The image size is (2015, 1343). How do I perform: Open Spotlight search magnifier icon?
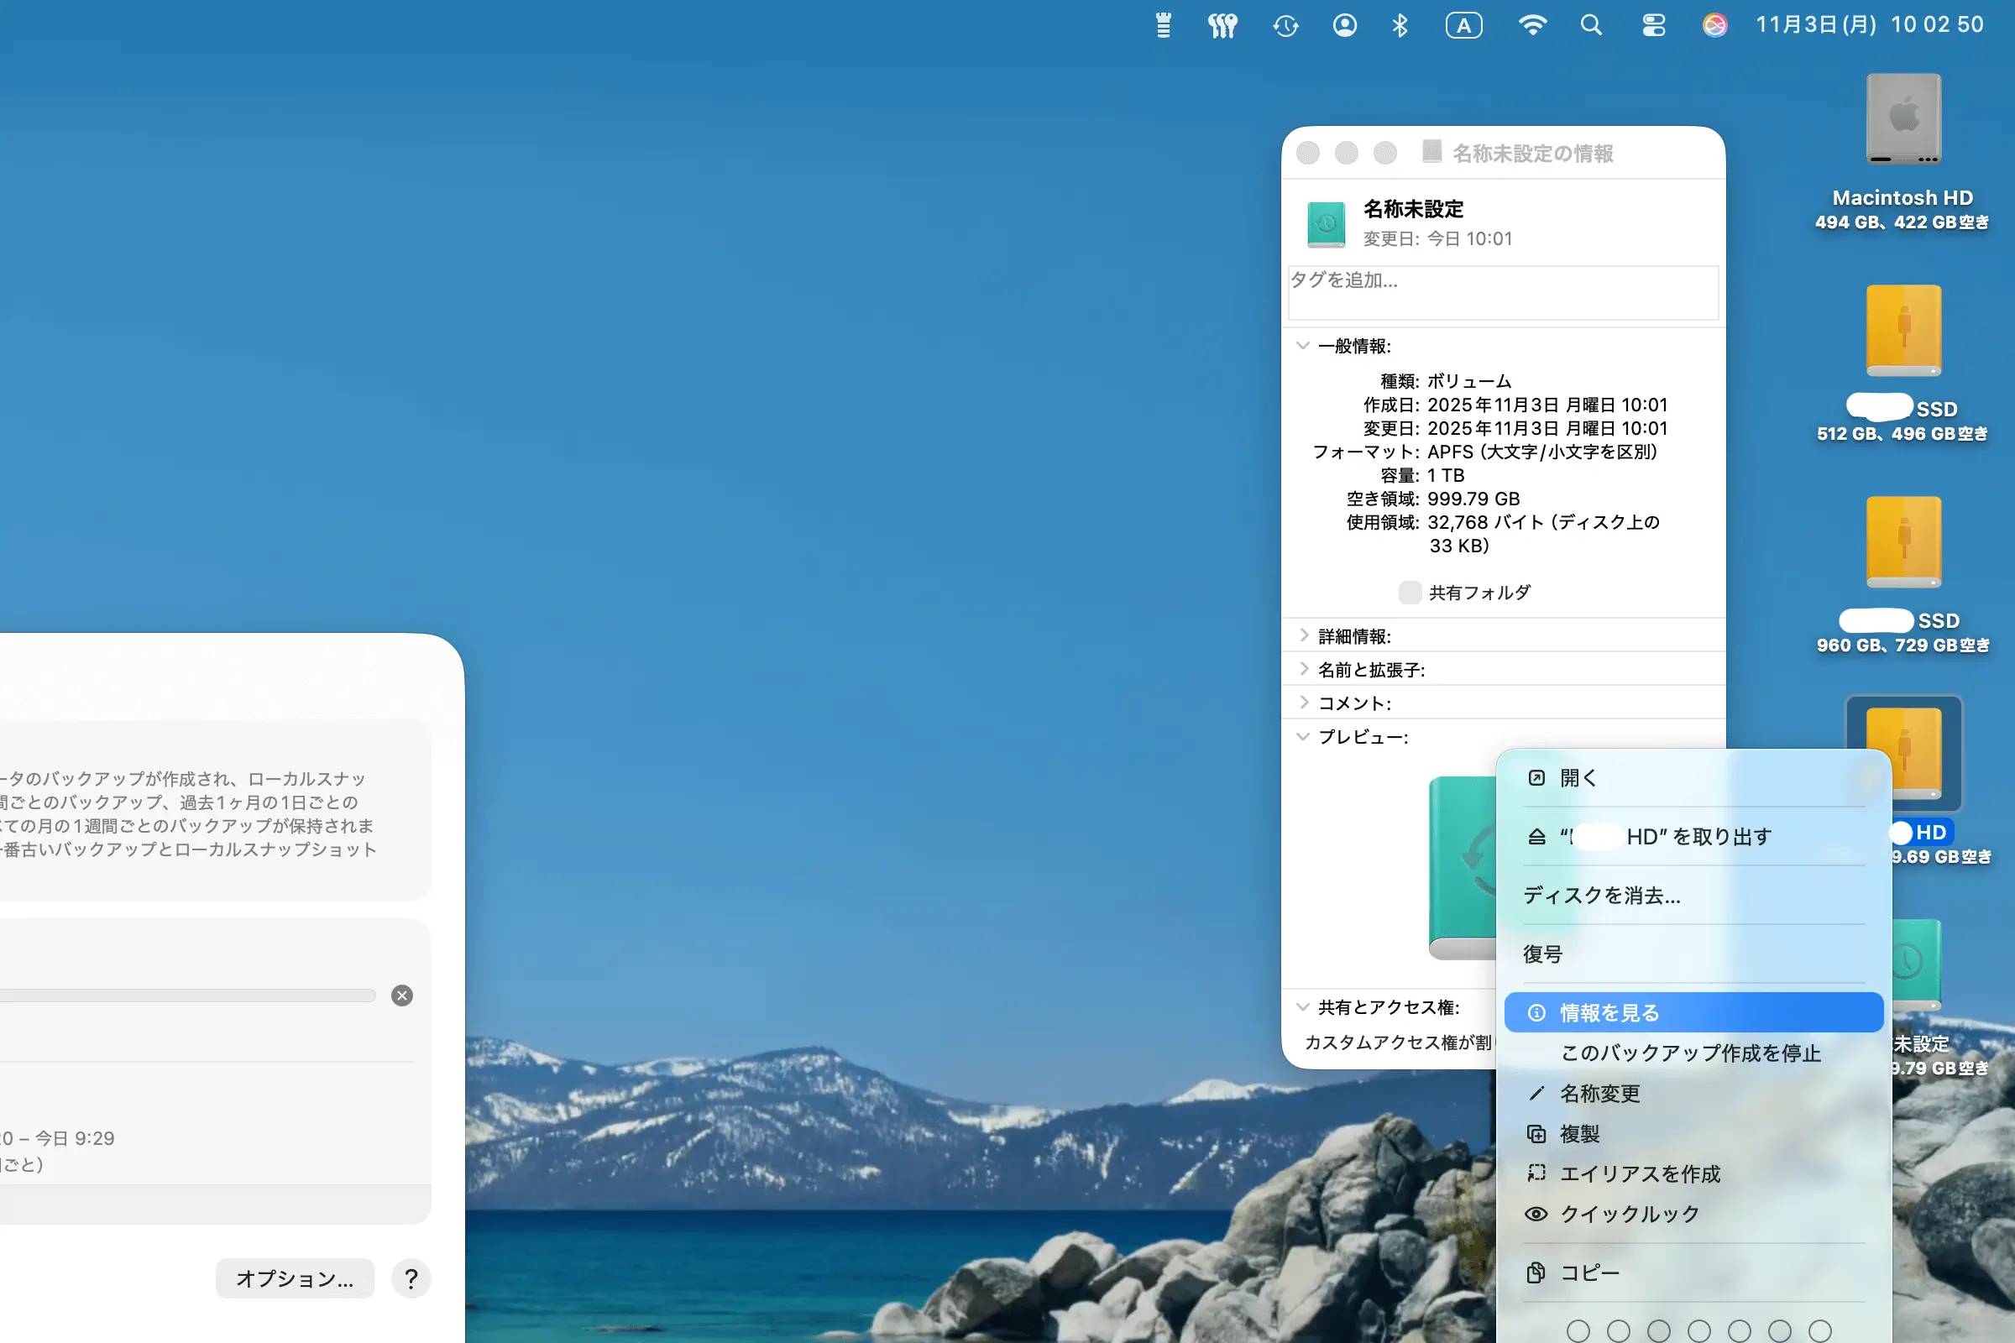point(1591,26)
